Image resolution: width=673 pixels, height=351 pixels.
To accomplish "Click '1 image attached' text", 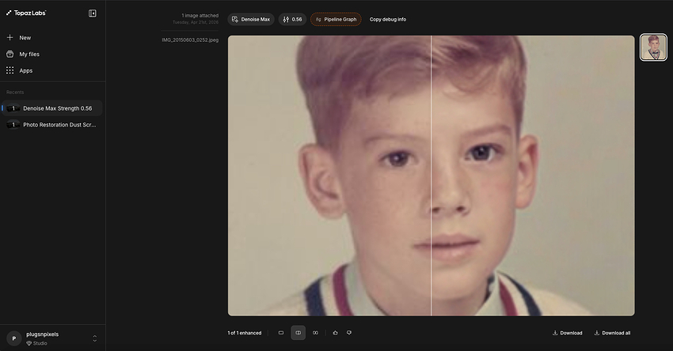I will [200, 16].
